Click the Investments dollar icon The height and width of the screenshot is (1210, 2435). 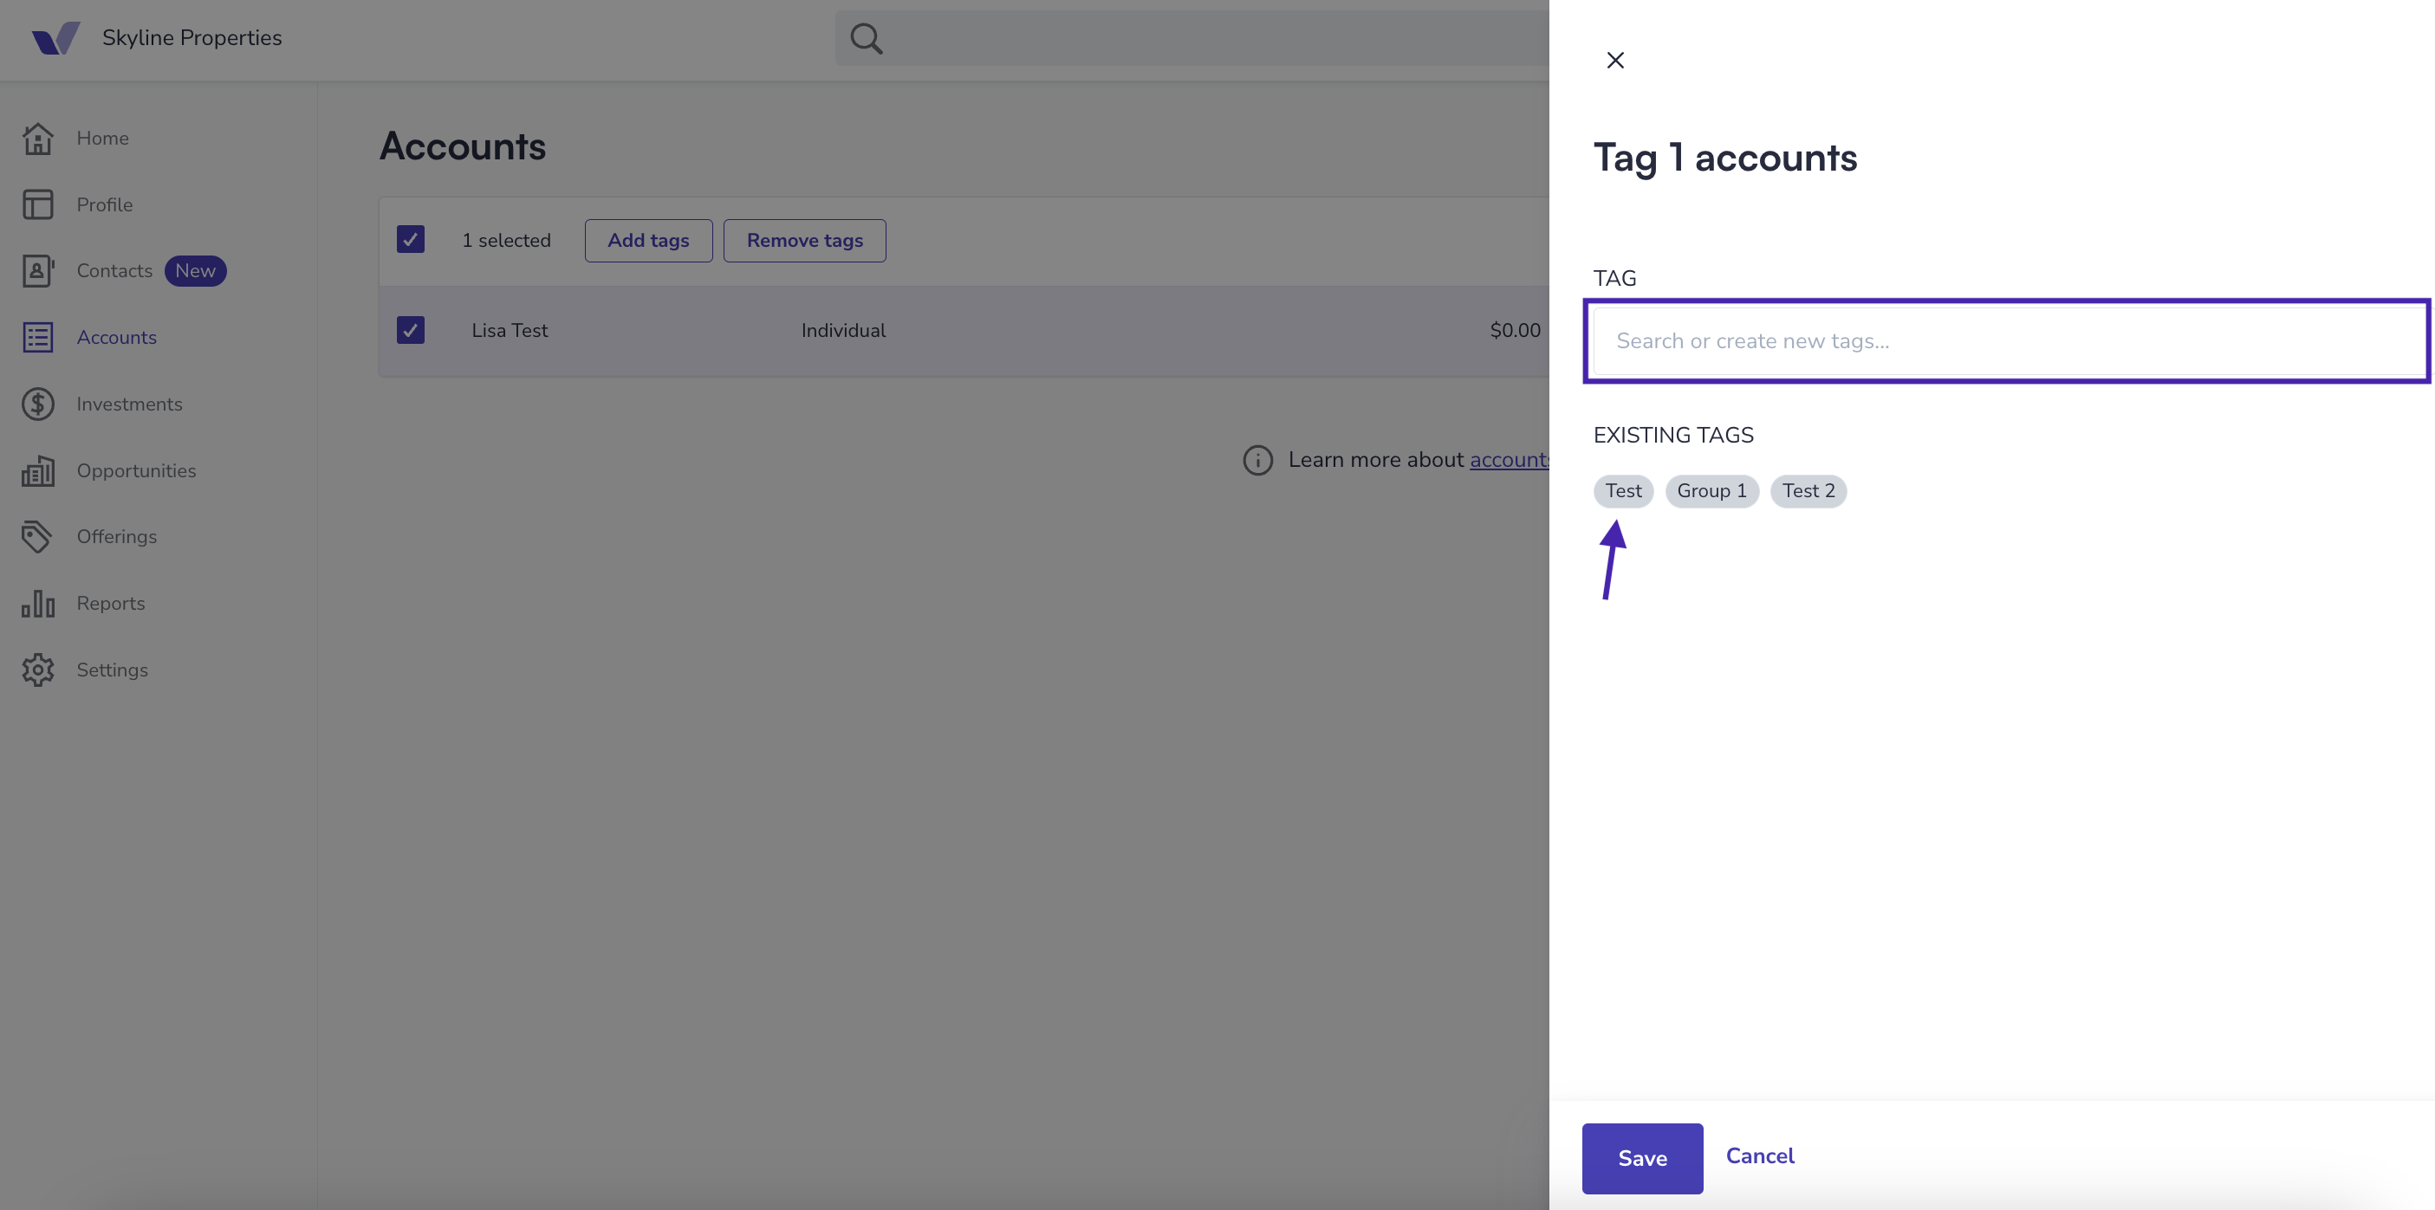(38, 404)
